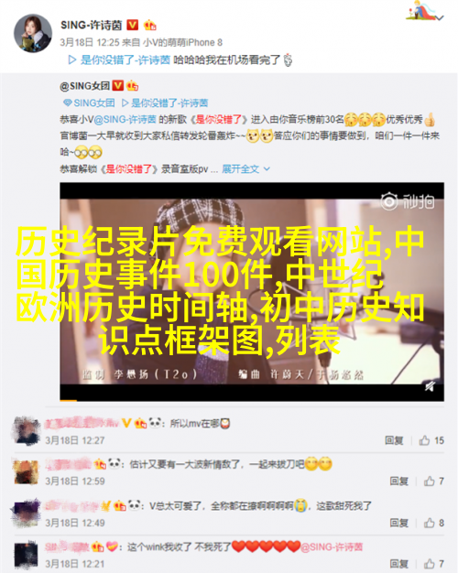Open the @SING女团 reposted account
Image resolution: width=458 pixels, height=573 pixels.
click(x=85, y=86)
